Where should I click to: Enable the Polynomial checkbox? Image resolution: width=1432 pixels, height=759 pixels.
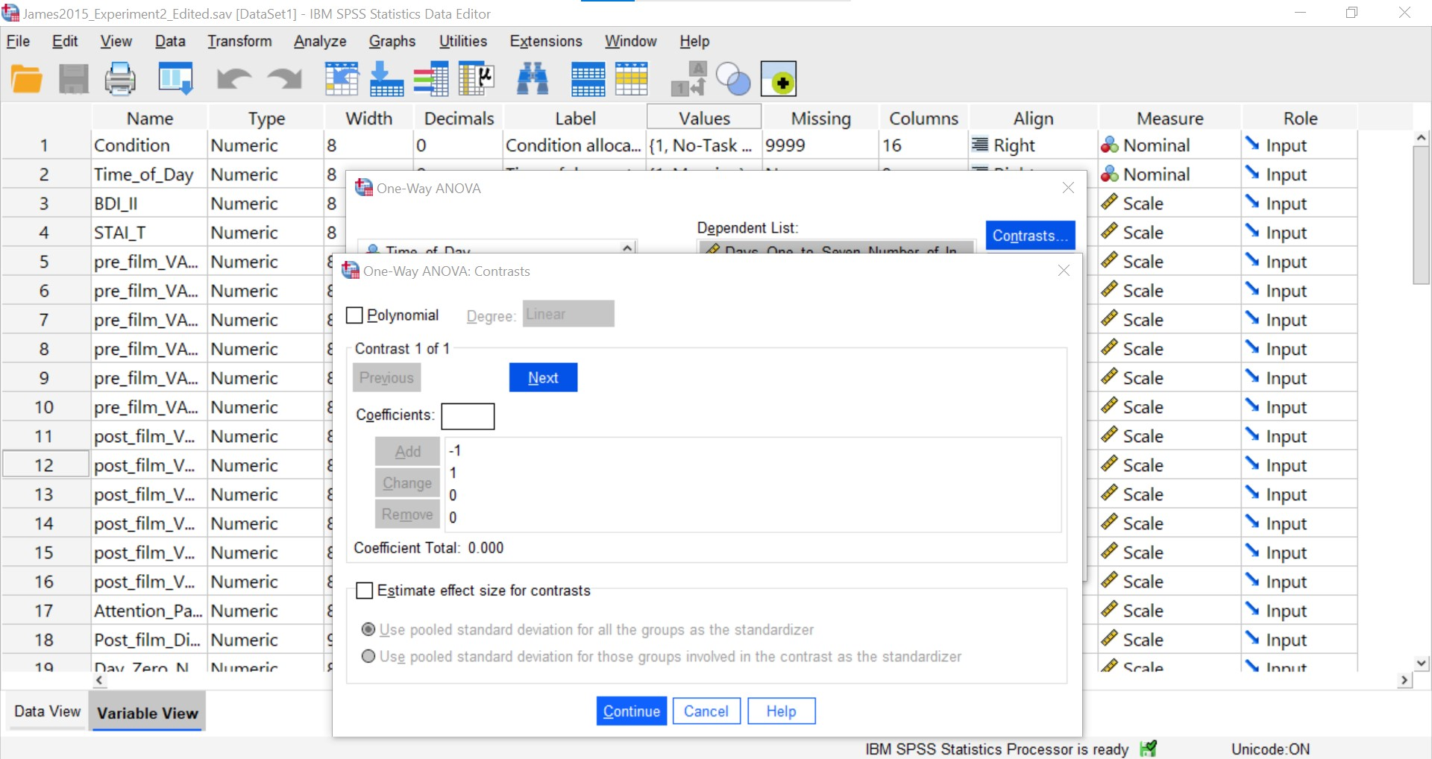click(x=355, y=315)
